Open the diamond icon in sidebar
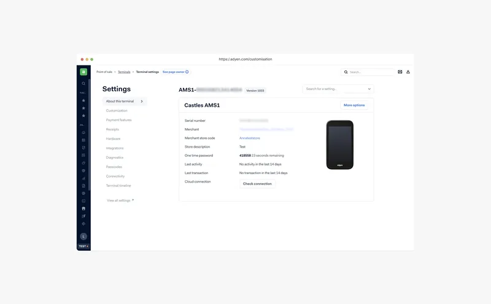The width and height of the screenshot is (491, 304). (83, 224)
